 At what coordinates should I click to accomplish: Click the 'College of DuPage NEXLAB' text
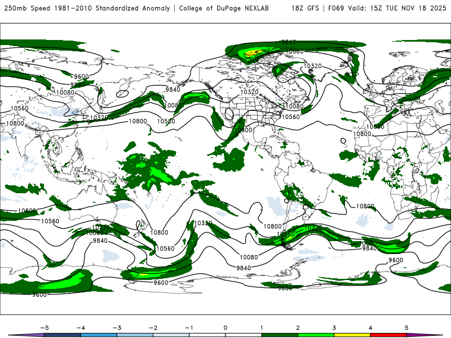[x=224, y=8]
